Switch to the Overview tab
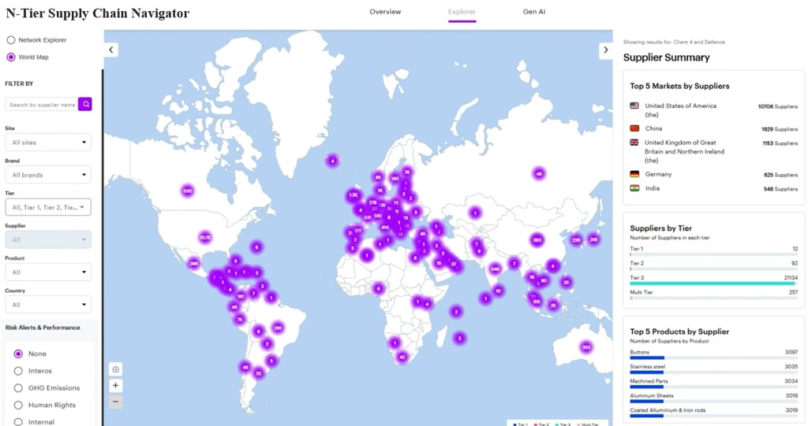Image resolution: width=808 pixels, height=426 pixels. [385, 12]
